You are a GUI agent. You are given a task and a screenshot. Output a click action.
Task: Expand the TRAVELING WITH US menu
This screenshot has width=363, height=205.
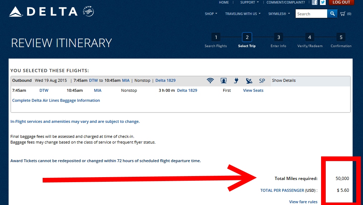click(x=243, y=14)
